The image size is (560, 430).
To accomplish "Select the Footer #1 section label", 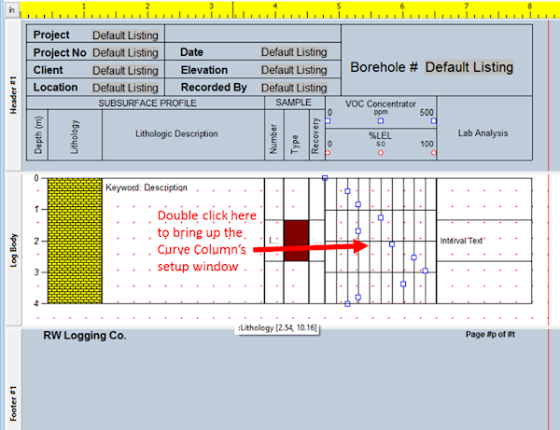I will tap(13, 411).
